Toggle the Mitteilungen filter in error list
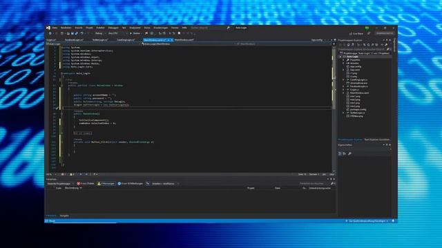The image size is (442, 248). coord(131,184)
